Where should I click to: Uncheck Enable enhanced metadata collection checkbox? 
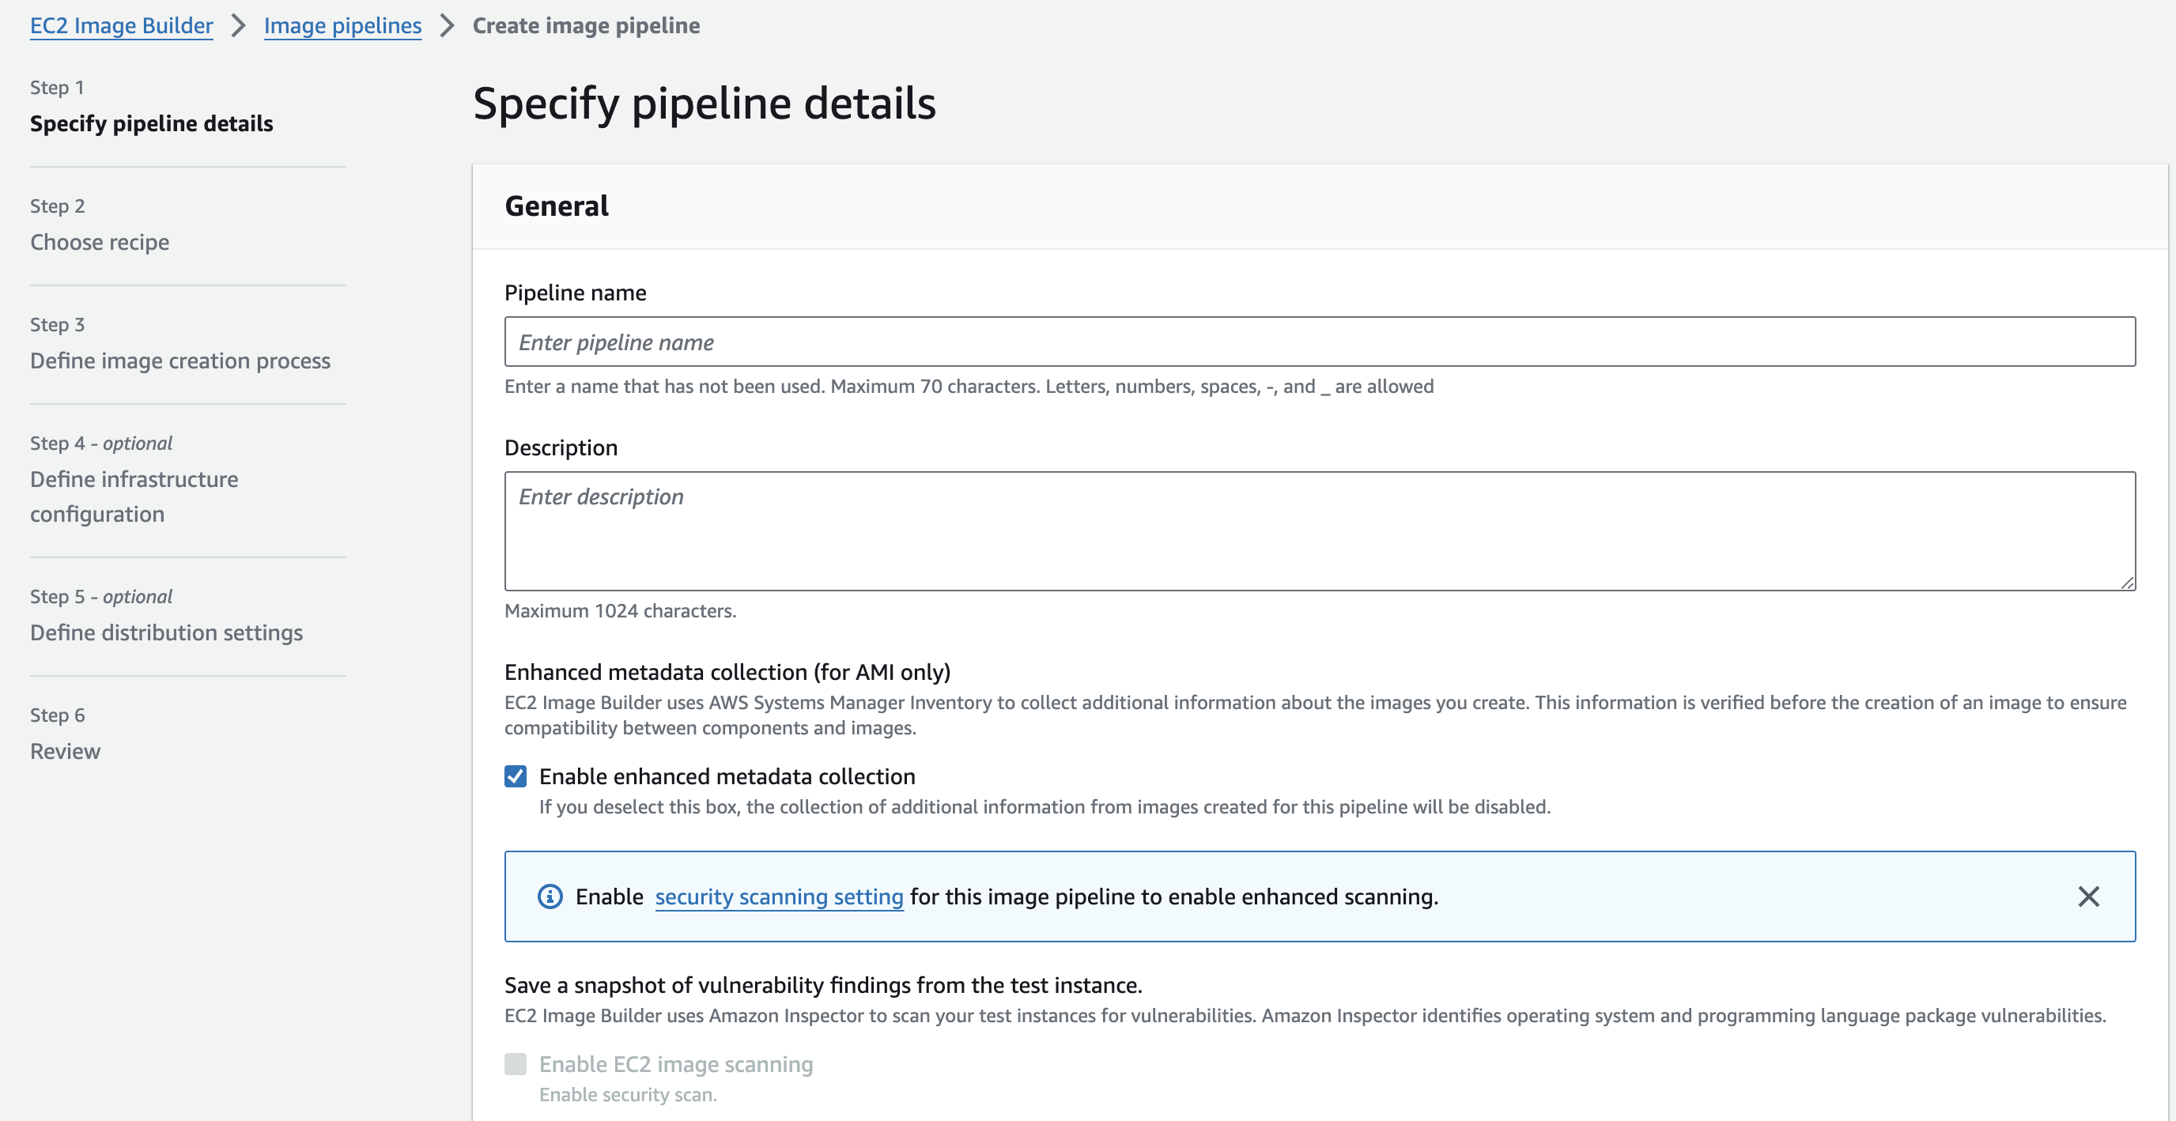[516, 776]
